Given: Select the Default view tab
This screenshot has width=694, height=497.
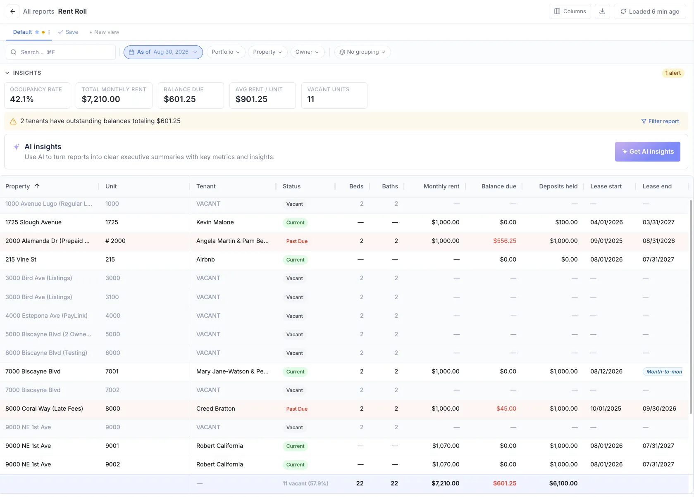Looking at the screenshot, I should 22,32.
